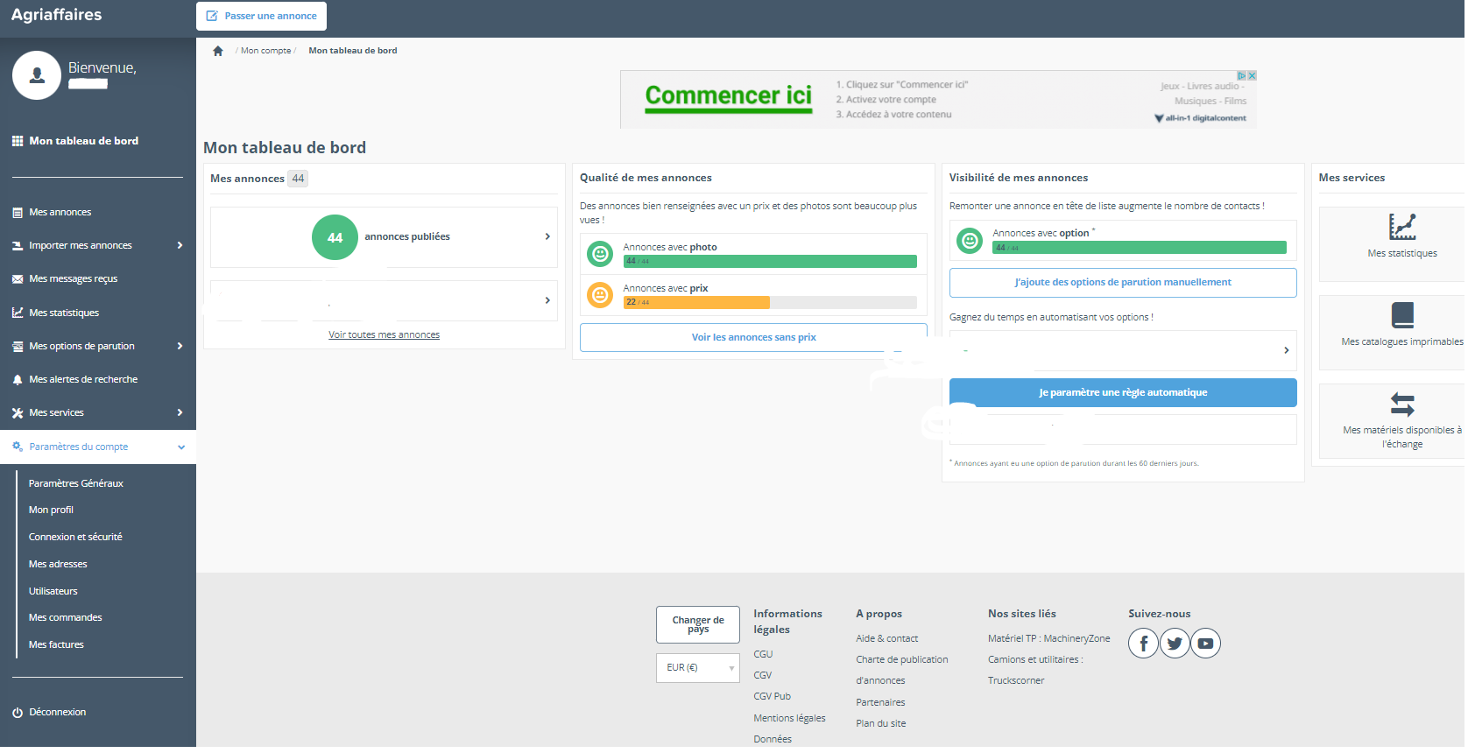Click Je paramètre une règle automatique
Image resolution: width=1468 pixels, height=753 pixels.
tap(1122, 393)
